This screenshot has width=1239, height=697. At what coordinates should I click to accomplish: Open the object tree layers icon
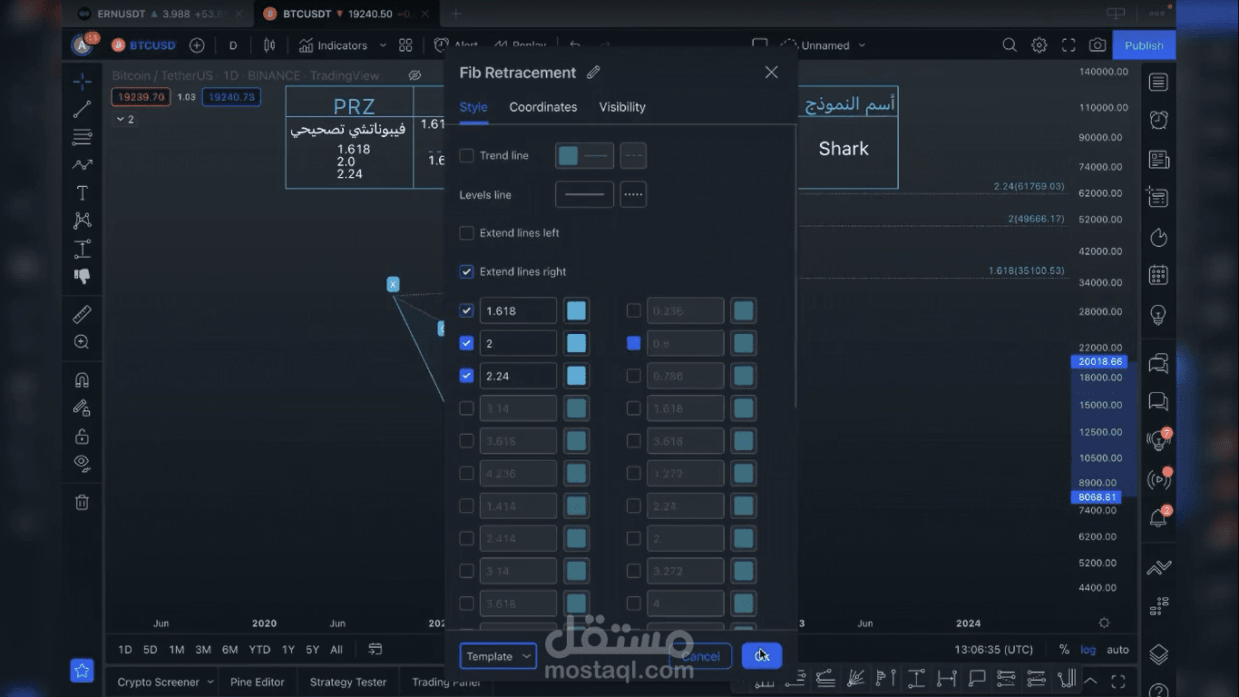click(1157, 654)
